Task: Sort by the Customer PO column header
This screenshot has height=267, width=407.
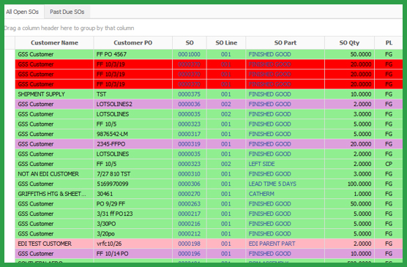Action: pyautogui.click(x=133, y=43)
